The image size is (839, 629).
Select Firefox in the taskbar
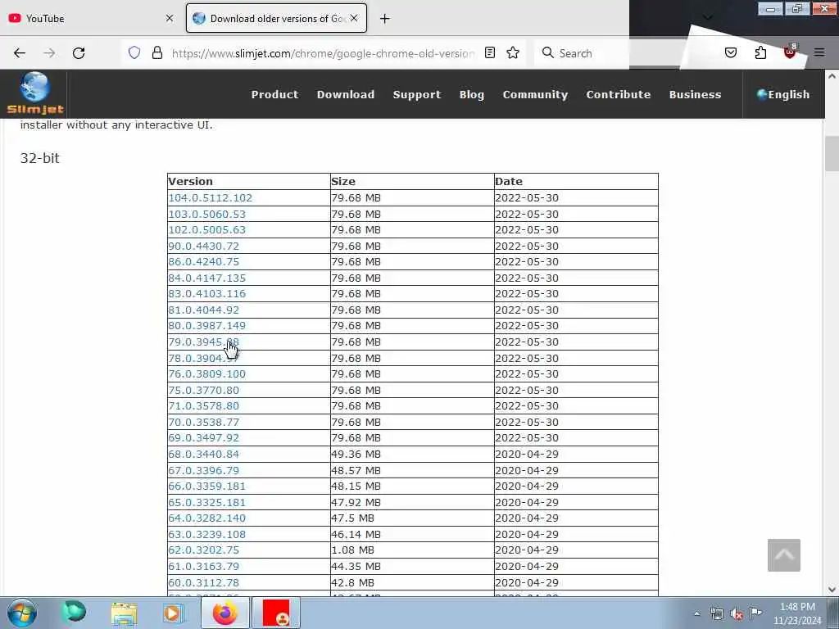tap(224, 613)
